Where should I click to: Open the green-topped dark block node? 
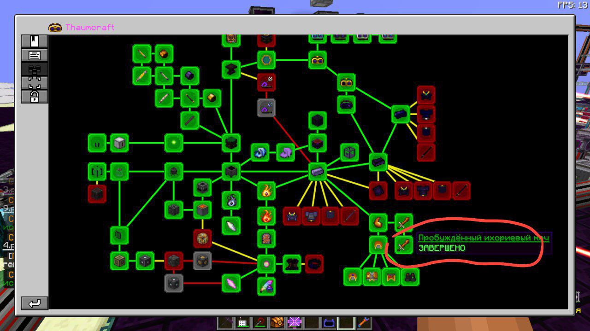point(231,143)
